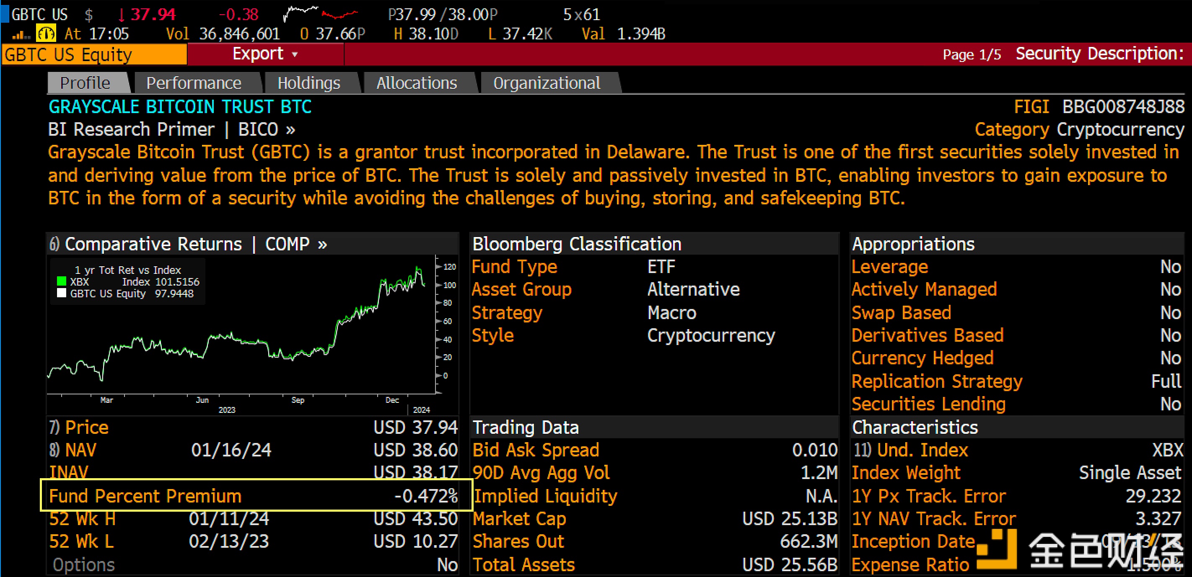Click the intraday sparkline chart in header
Screen dimensions: 1192x577
click(321, 14)
